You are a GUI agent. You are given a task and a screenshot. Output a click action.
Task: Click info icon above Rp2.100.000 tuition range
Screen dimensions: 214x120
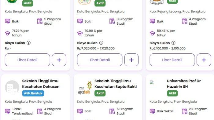tap(173, 43)
